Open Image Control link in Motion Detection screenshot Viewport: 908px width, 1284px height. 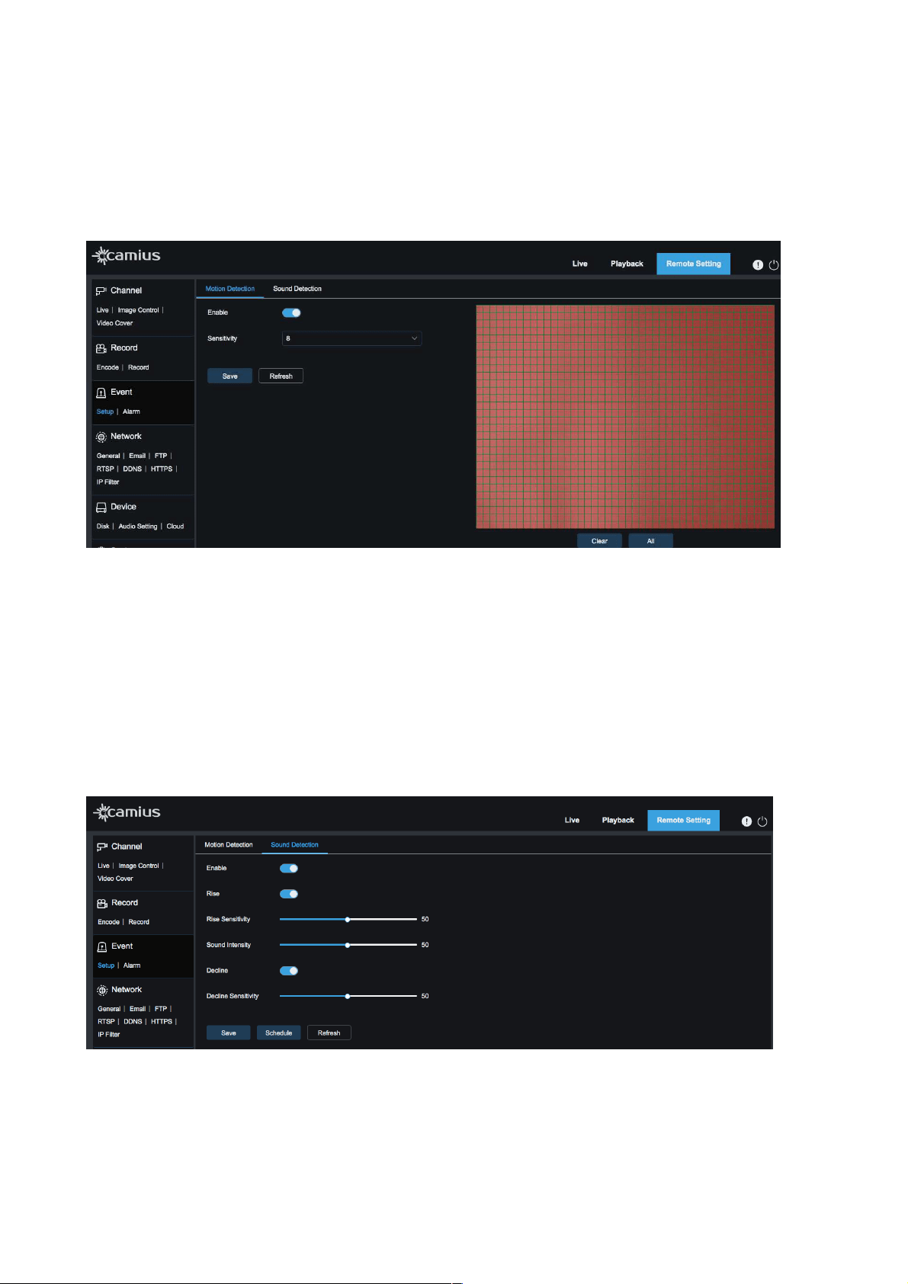(139, 310)
